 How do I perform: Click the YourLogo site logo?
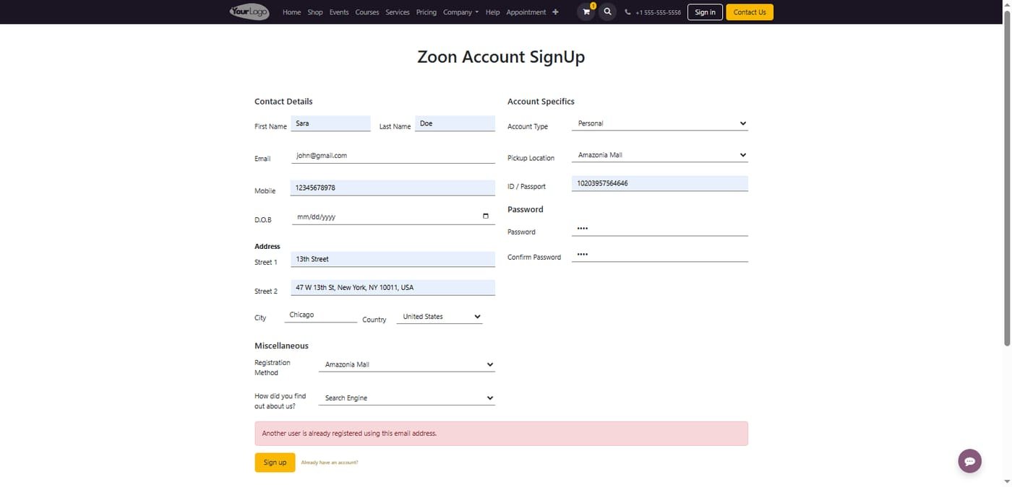(x=249, y=12)
